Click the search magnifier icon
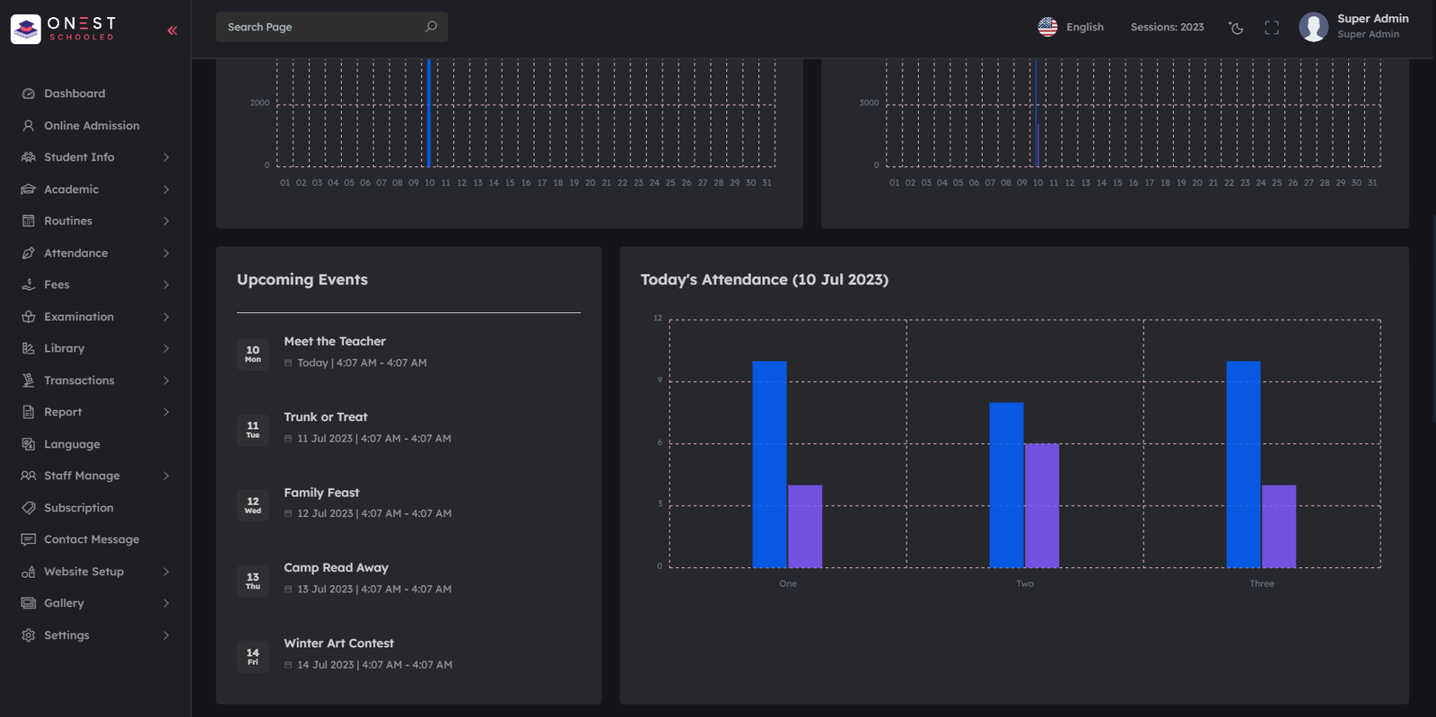 click(431, 27)
